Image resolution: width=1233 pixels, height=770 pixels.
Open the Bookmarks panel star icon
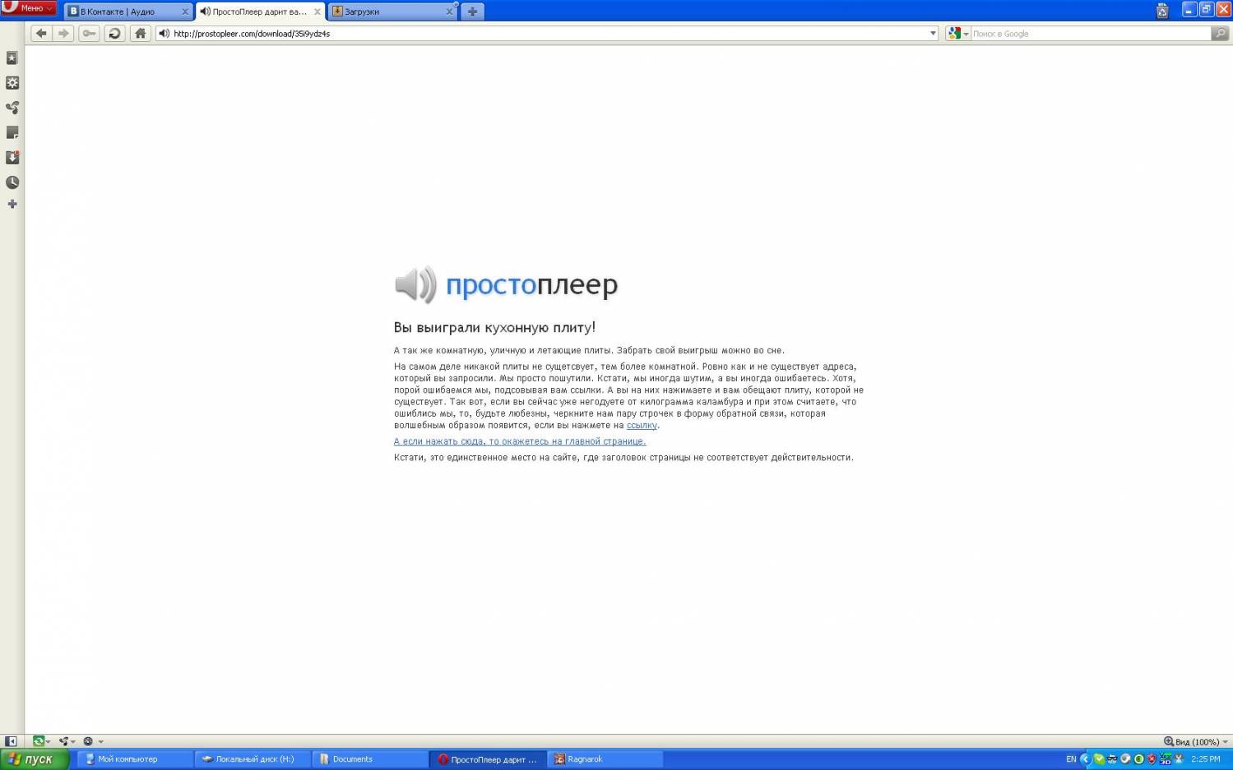[12, 58]
